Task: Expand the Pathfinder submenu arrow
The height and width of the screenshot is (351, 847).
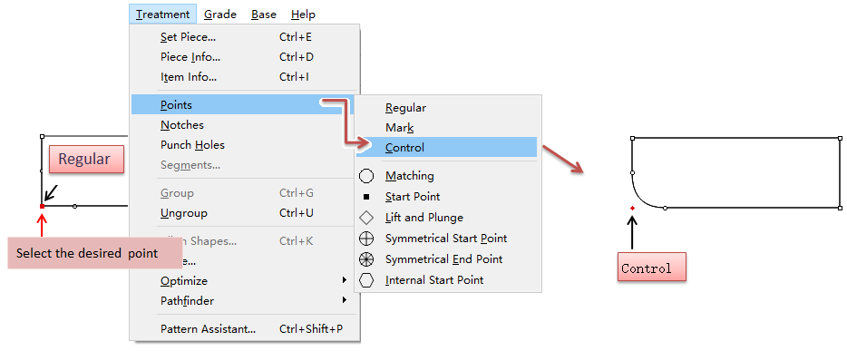Action: pyautogui.click(x=344, y=299)
